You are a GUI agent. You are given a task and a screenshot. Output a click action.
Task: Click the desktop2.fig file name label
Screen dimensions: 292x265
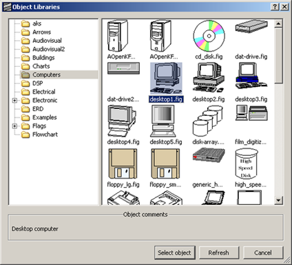pyautogui.click(x=209, y=99)
